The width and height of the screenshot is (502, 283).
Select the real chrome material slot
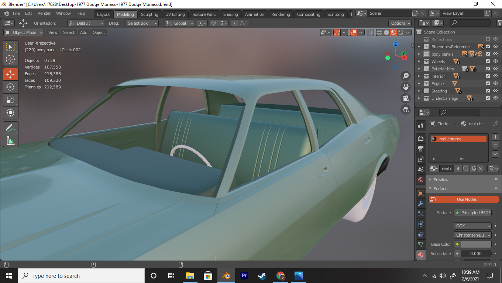click(x=458, y=139)
